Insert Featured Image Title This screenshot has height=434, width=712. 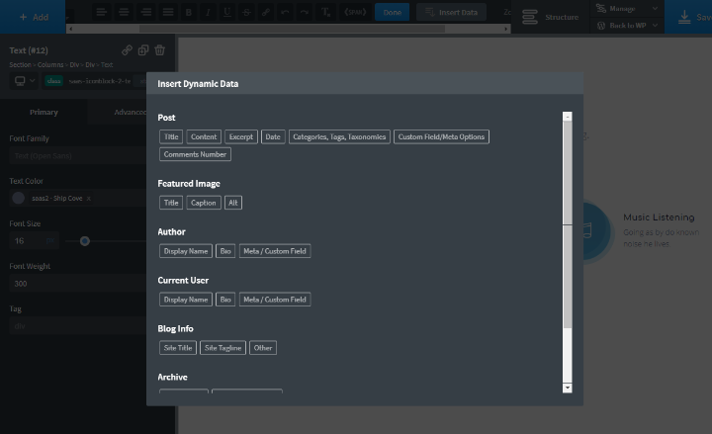[171, 203]
